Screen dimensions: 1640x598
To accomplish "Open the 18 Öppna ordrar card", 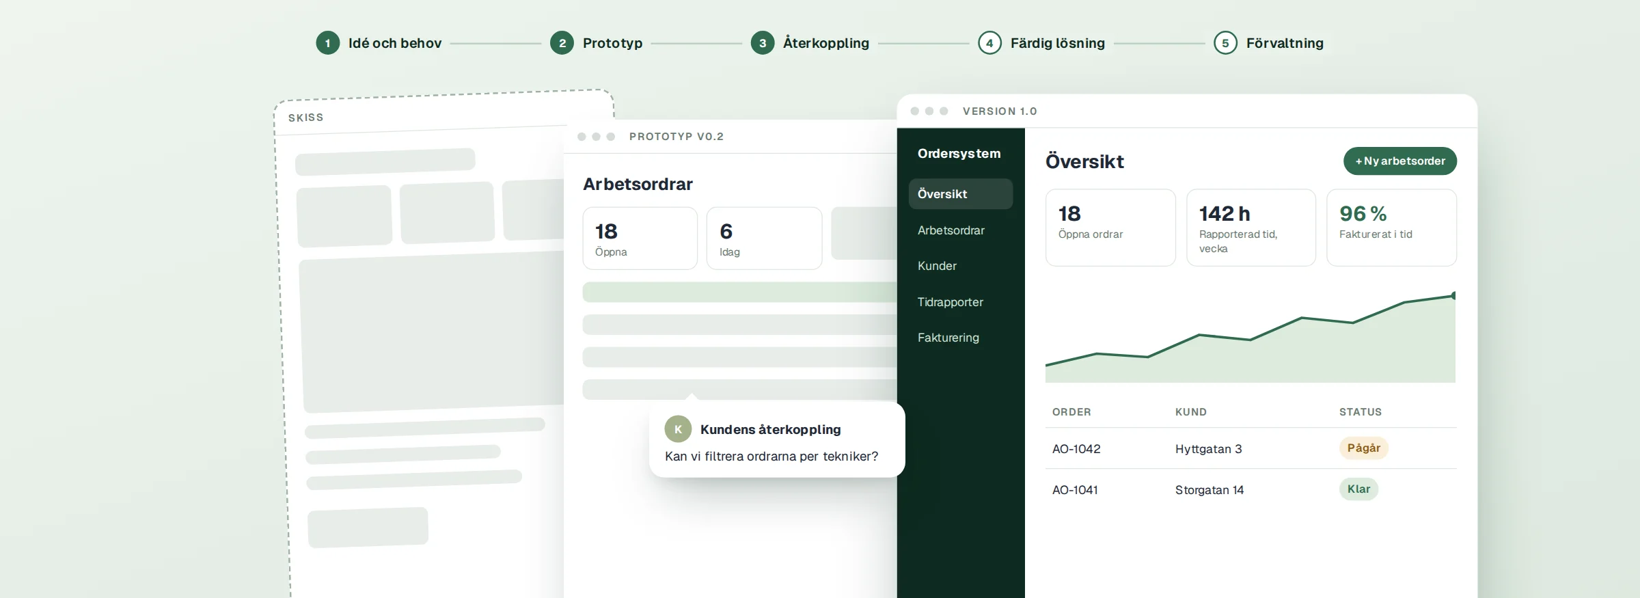I will click(x=1110, y=228).
